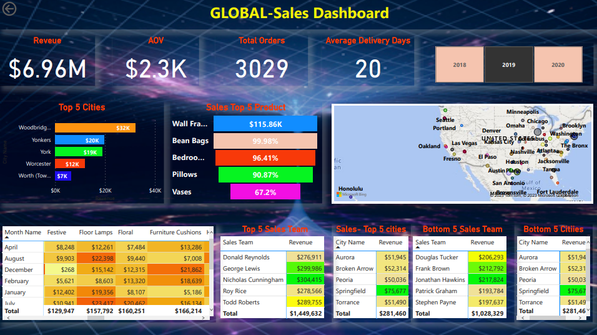Click the Seattle label on the map
The width and height of the screenshot is (597, 335).
445,119
